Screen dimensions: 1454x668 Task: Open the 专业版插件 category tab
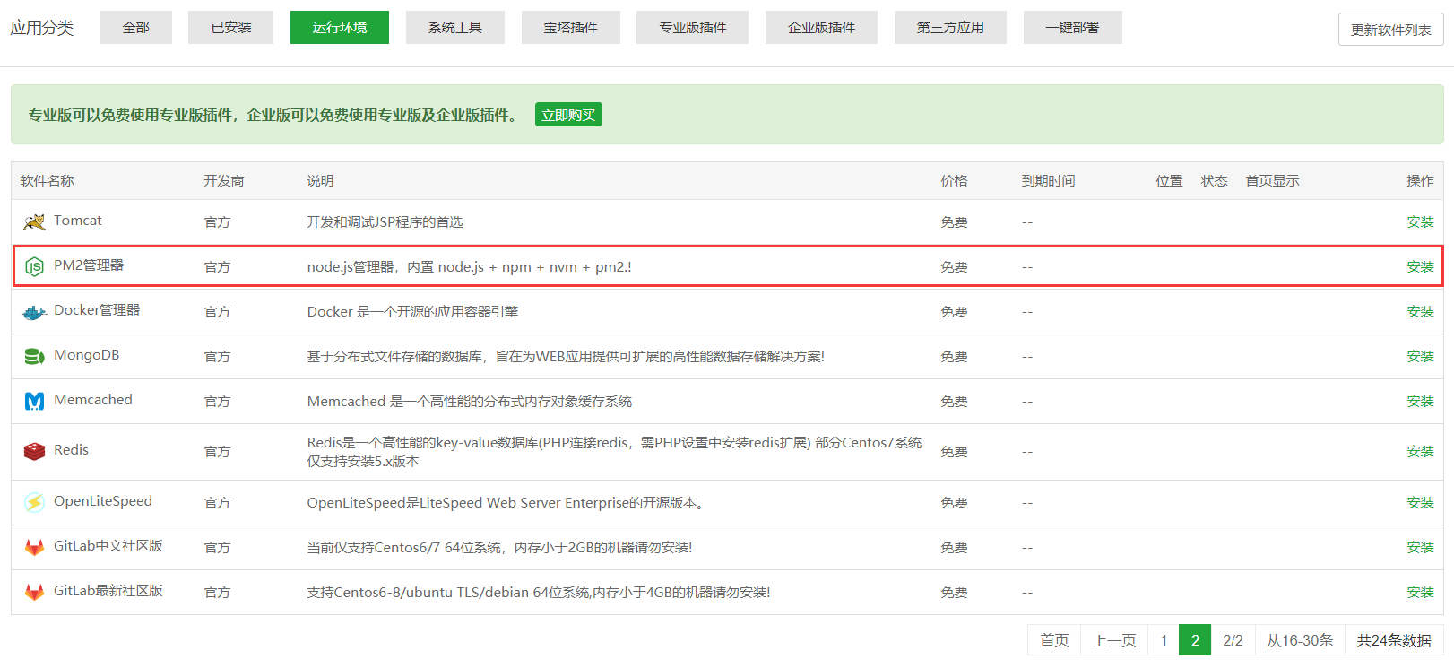pos(693,27)
